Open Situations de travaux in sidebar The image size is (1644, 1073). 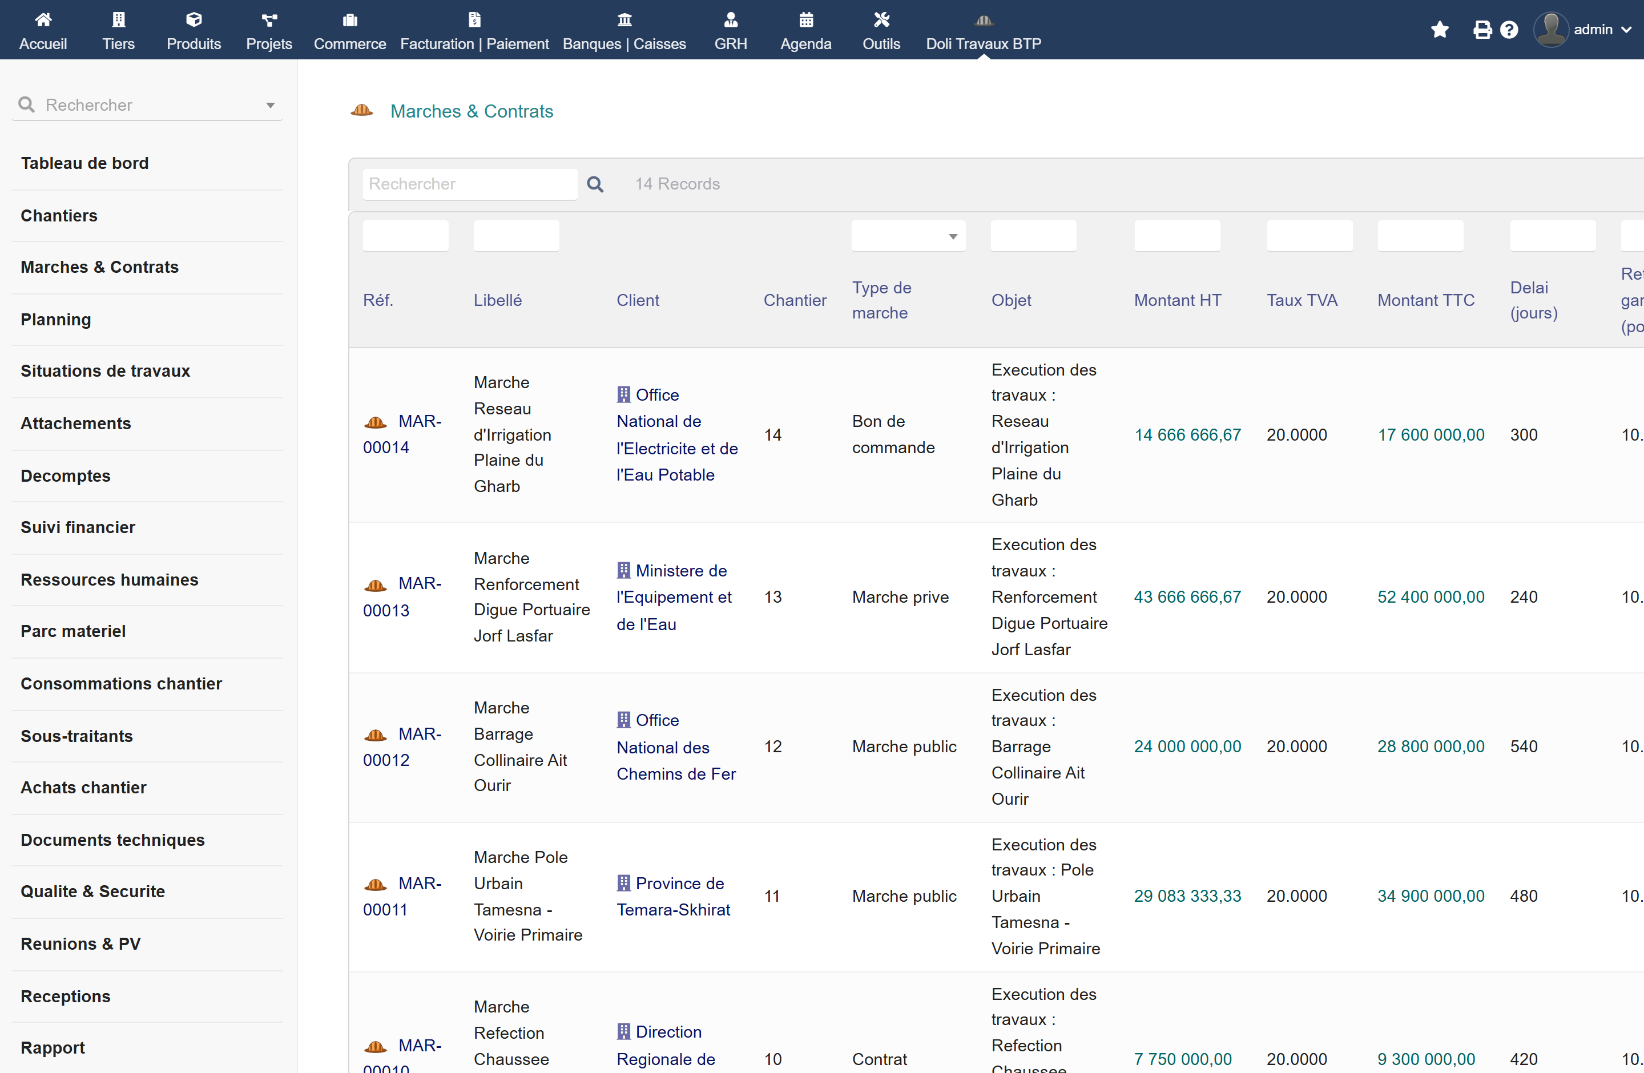(x=105, y=371)
